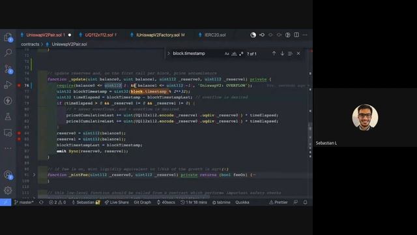Screen dimensions: 417x235
Task: Open the Source Control view
Action: [x=8, y=69]
